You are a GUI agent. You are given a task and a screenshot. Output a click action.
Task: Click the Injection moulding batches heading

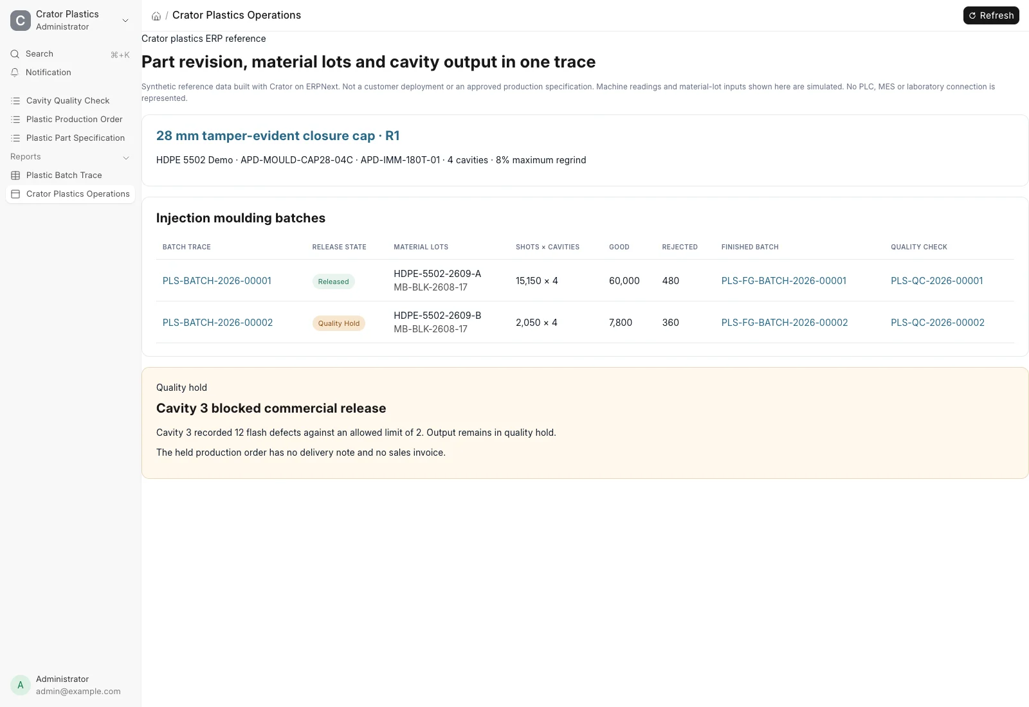click(x=241, y=218)
